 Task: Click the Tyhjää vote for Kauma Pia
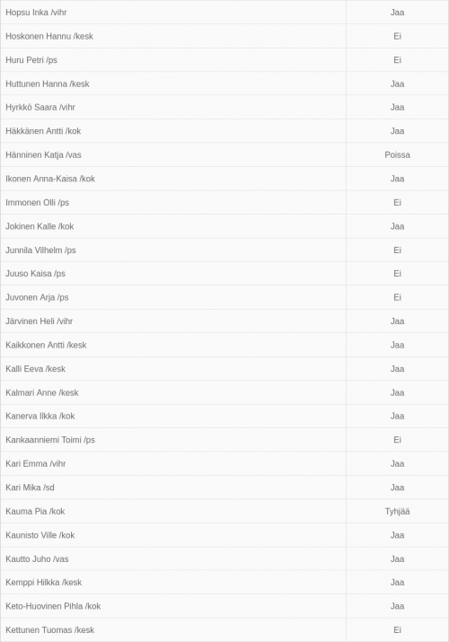pos(397,511)
